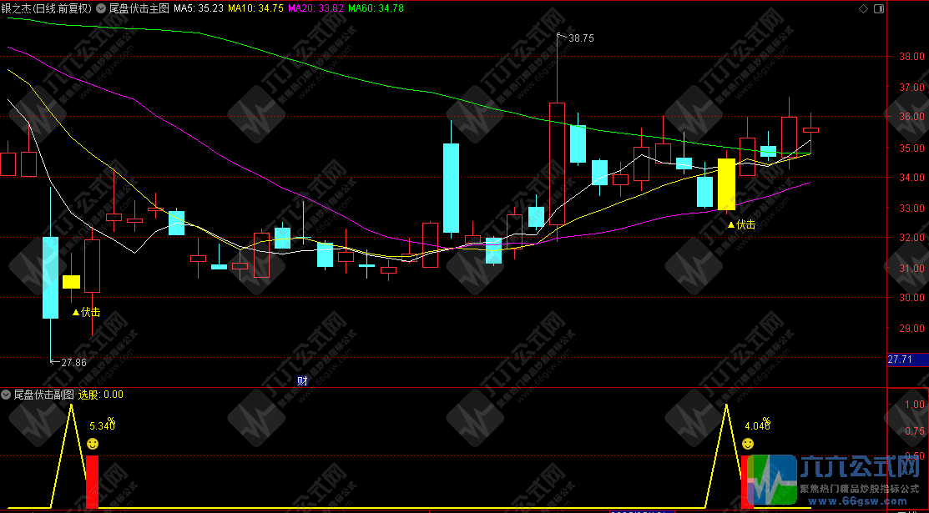Image resolution: width=929 pixels, height=513 pixels.
Task: Click the MA60: 34.78 green label
Action: pos(376,8)
